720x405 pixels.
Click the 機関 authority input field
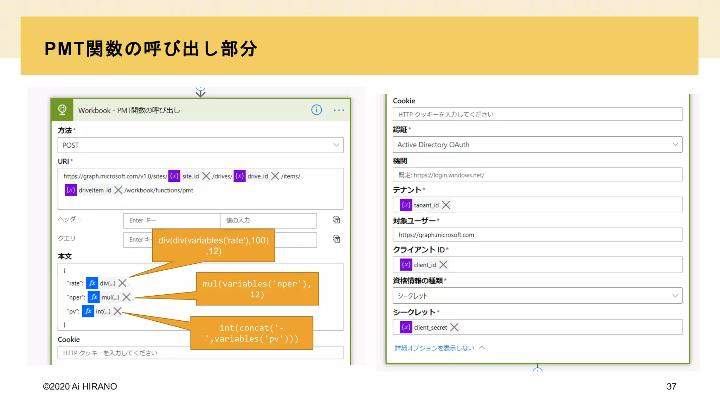click(537, 175)
